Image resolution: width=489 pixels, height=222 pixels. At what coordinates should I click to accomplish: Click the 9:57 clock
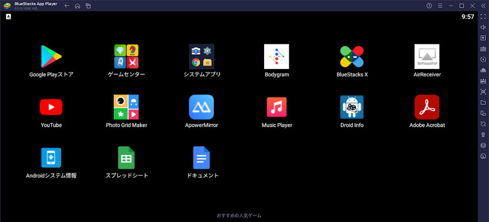tap(468, 17)
